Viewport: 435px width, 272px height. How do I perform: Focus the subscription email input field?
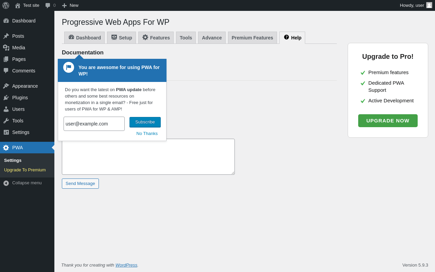pos(94,124)
